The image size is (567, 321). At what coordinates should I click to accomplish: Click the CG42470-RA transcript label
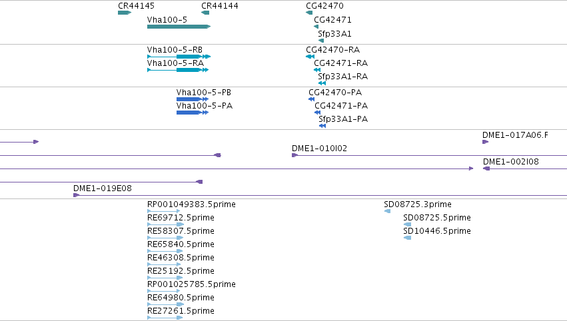[332, 50]
